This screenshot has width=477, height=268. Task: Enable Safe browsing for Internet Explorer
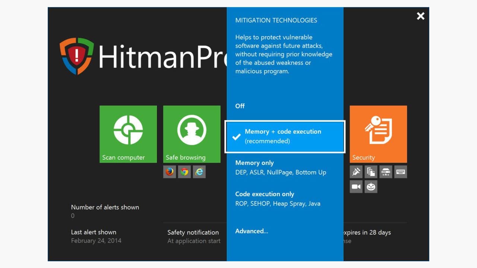(199, 172)
